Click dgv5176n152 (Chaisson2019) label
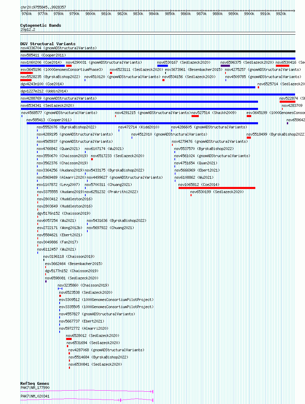305x404 pixels. pos(64,214)
